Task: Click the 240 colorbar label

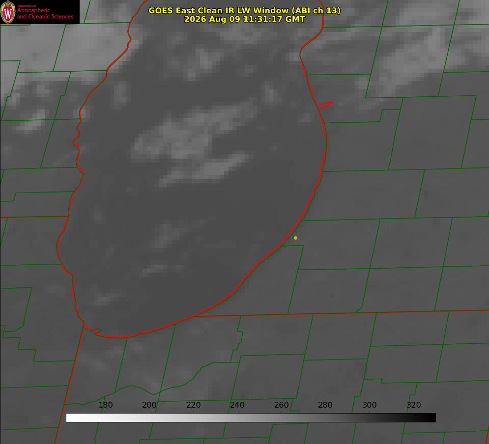Action: (x=237, y=405)
